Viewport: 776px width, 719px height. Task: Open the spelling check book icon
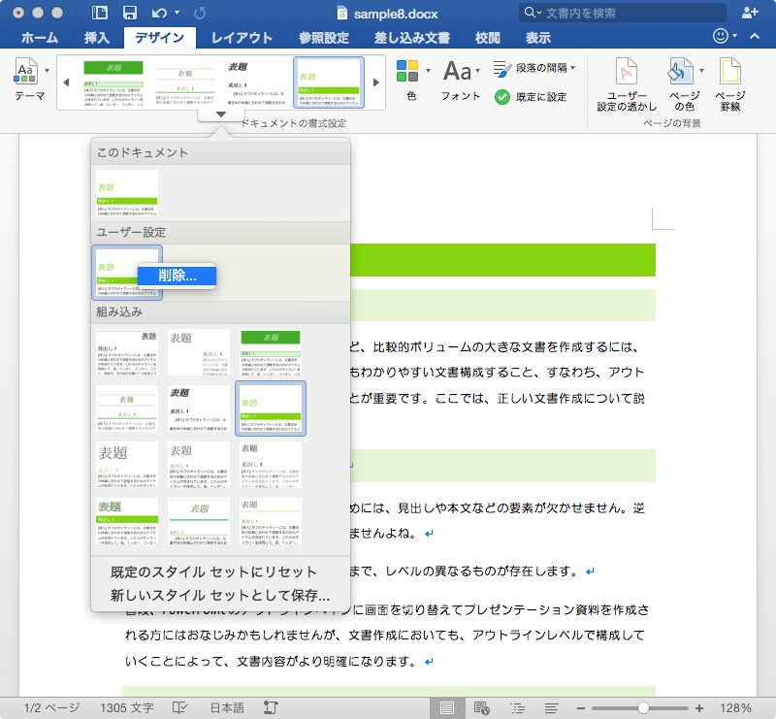tap(179, 708)
